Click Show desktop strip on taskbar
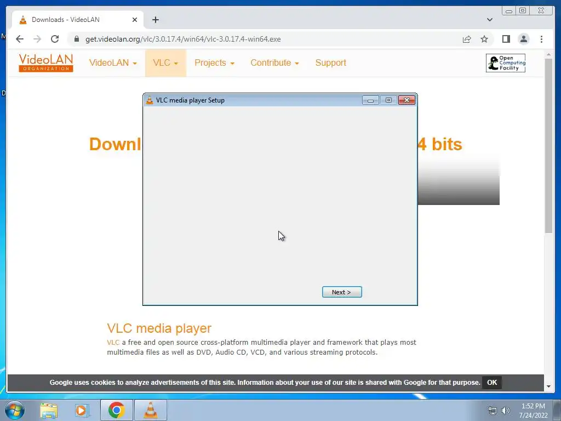The height and width of the screenshot is (421, 561). click(x=557, y=411)
